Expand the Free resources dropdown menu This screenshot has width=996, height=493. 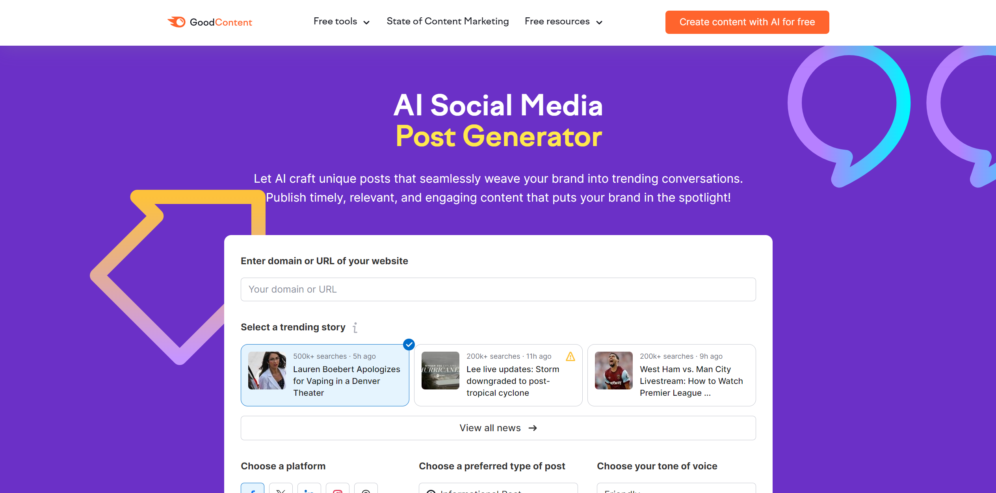click(x=562, y=22)
